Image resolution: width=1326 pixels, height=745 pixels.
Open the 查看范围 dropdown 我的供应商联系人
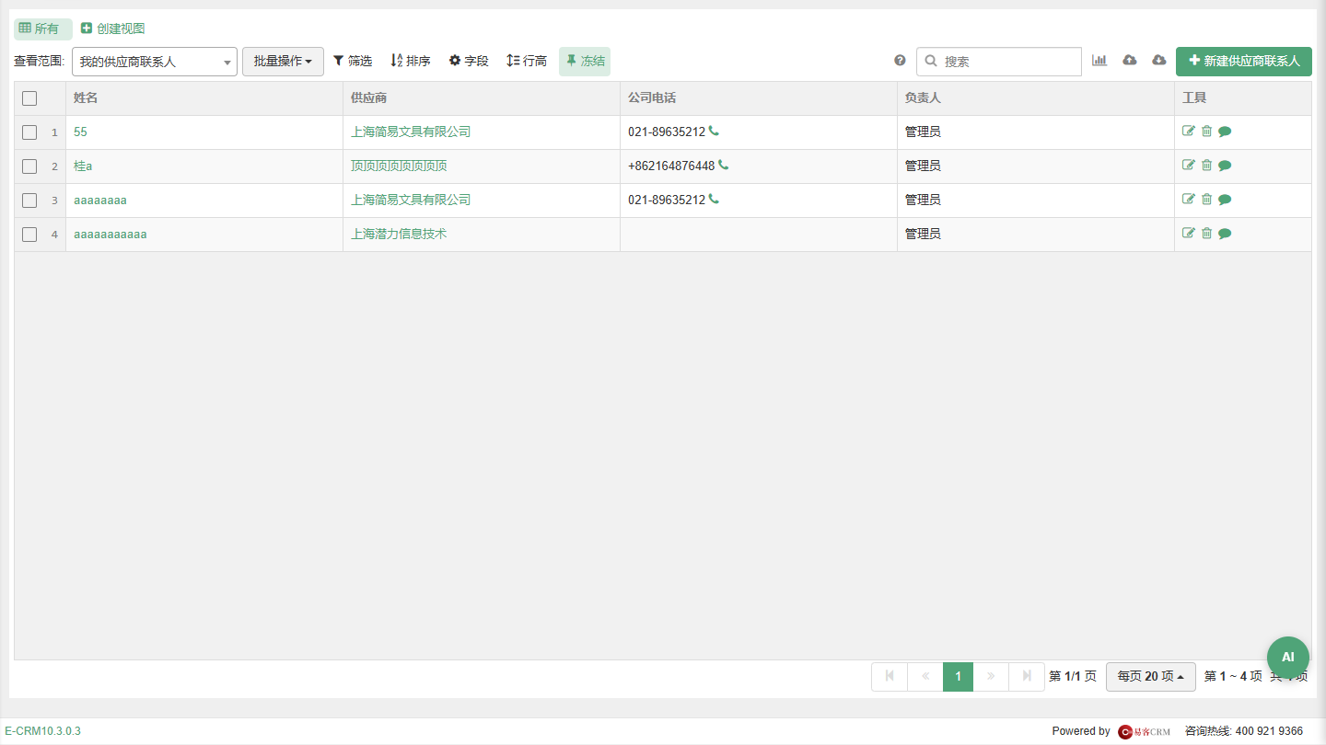[155, 62]
